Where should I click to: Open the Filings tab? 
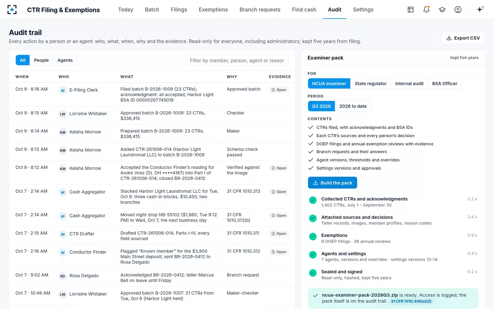point(179,10)
